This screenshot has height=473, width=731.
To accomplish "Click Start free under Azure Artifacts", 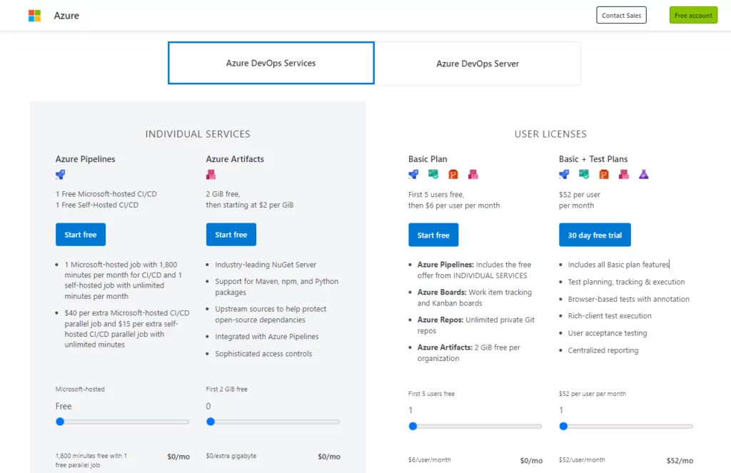I will click(231, 235).
